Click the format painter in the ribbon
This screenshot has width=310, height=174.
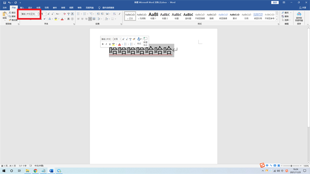pyautogui.click(x=14, y=20)
